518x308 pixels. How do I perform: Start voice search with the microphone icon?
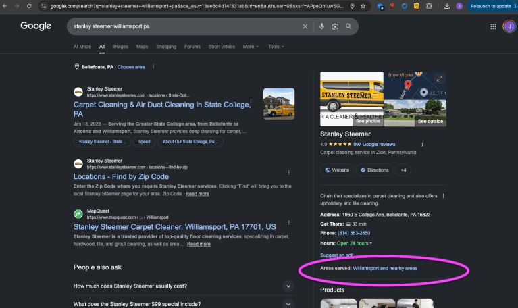click(x=321, y=26)
